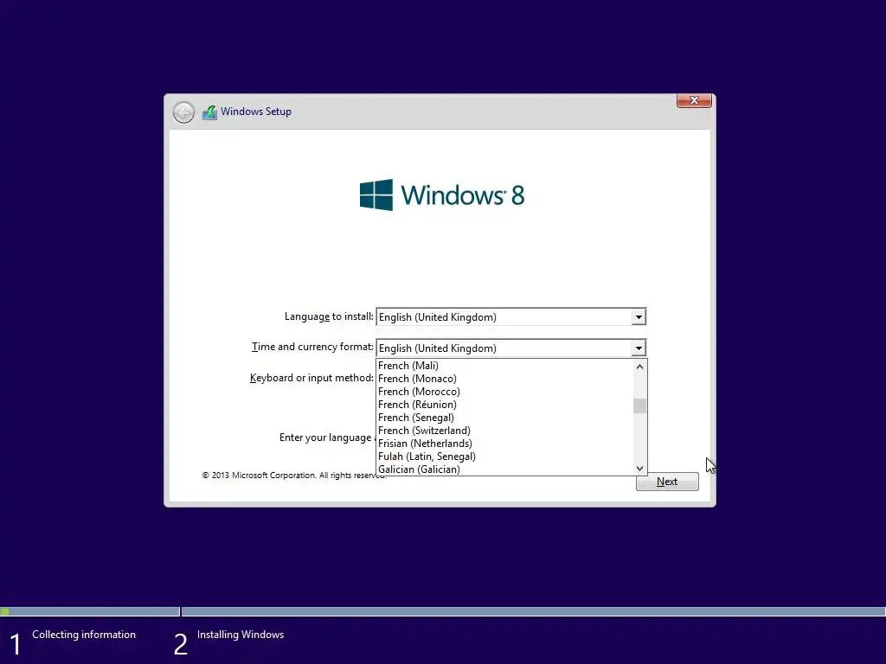Click Installing Windows step
This screenshot has height=664, width=886.
pos(241,635)
